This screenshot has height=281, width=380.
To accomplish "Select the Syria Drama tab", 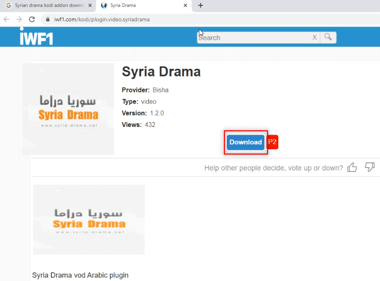I will coord(143,5).
